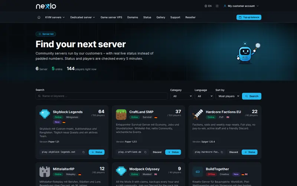Click the Minigames tag on Skyblock Legends
This screenshot has height=186, width=297.
72,117
